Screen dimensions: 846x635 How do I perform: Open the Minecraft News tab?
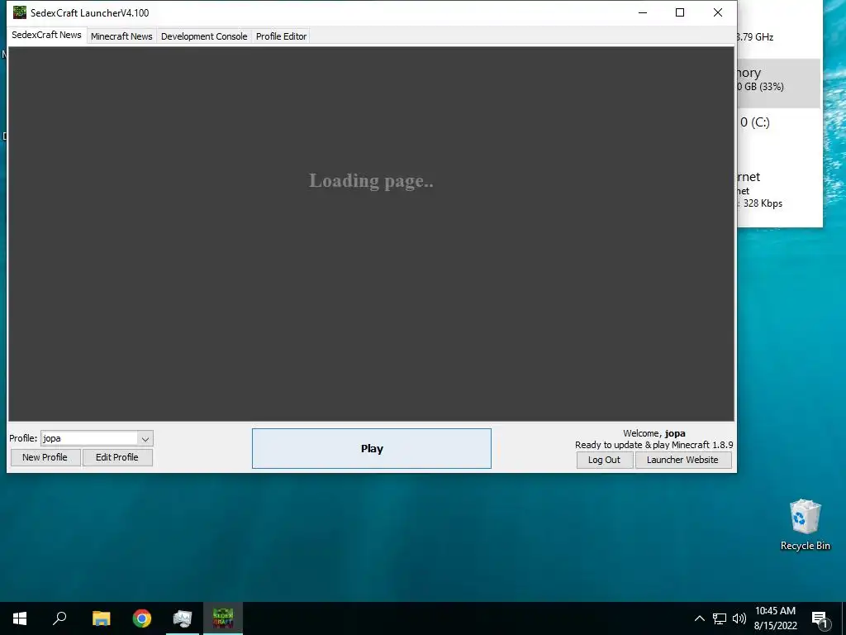(121, 36)
